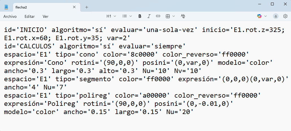Open the Copilot menu
Screen dimensions: 291x131
coord(262,16)
